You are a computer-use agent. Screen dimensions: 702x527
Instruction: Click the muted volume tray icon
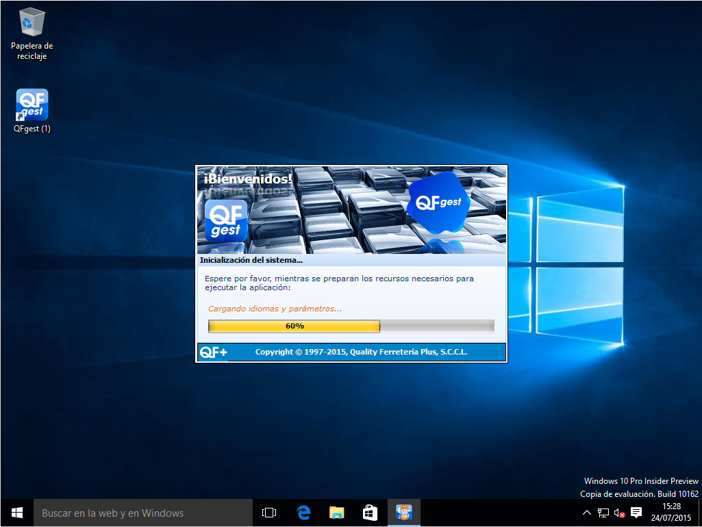click(619, 513)
